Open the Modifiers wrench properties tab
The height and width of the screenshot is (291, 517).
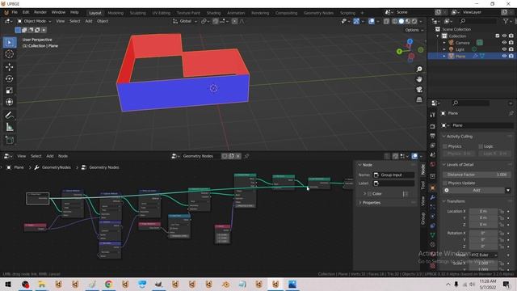(433, 197)
